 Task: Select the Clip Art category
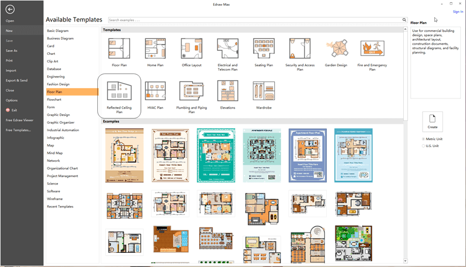coord(52,61)
